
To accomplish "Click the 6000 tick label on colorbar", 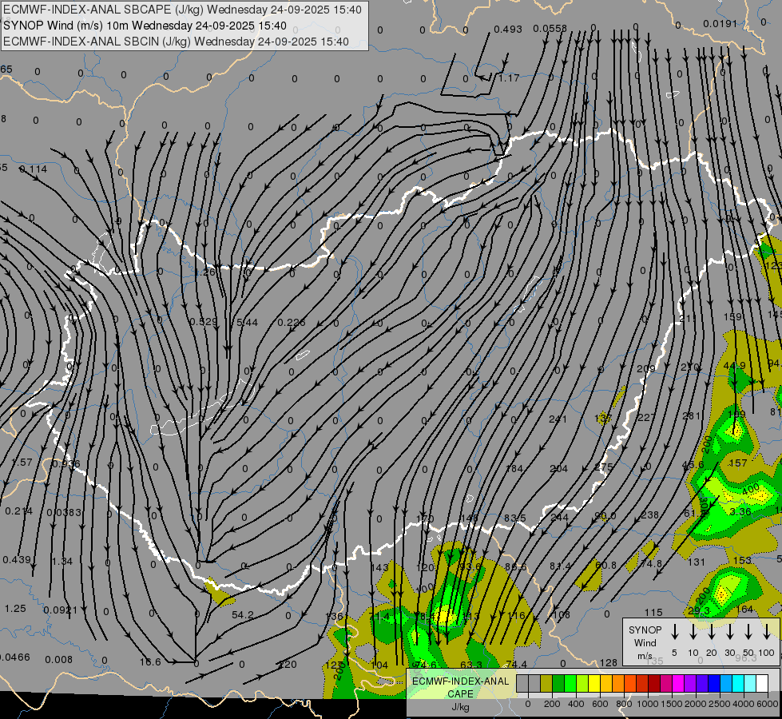I will 768,704.
